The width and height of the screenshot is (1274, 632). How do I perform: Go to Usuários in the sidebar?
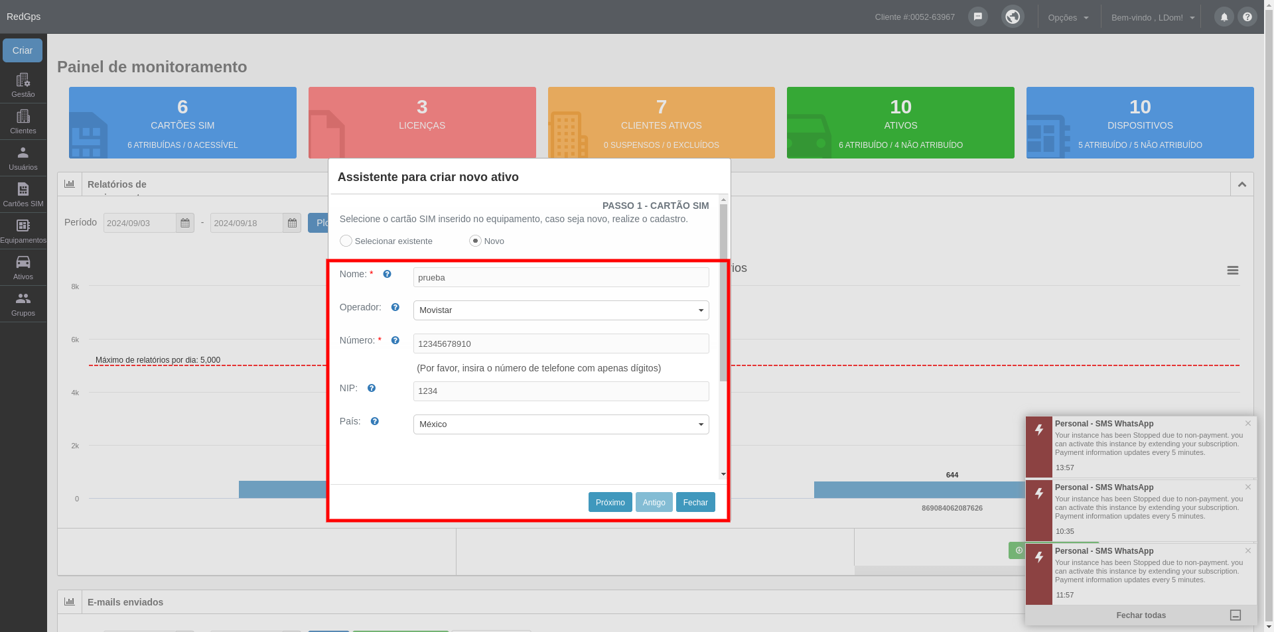tap(23, 158)
